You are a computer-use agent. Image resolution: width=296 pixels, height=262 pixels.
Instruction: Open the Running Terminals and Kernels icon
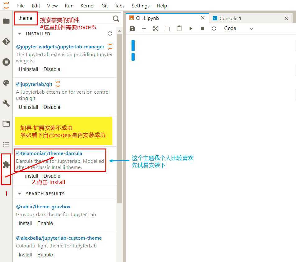6,62
